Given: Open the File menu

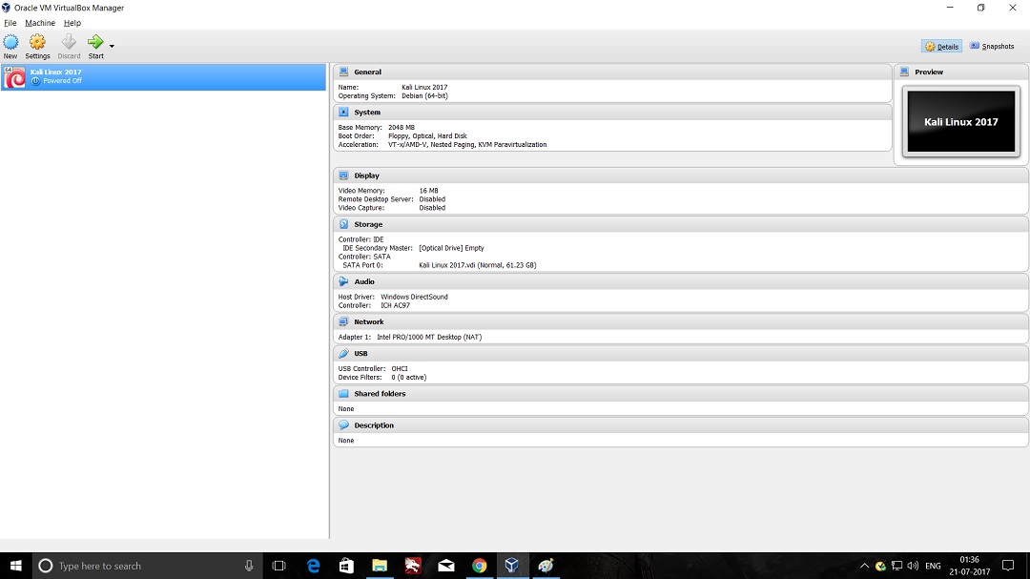Looking at the screenshot, I should tap(10, 23).
